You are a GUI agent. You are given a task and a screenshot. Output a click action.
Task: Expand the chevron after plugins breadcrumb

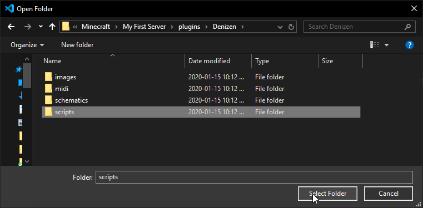click(206, 27)
